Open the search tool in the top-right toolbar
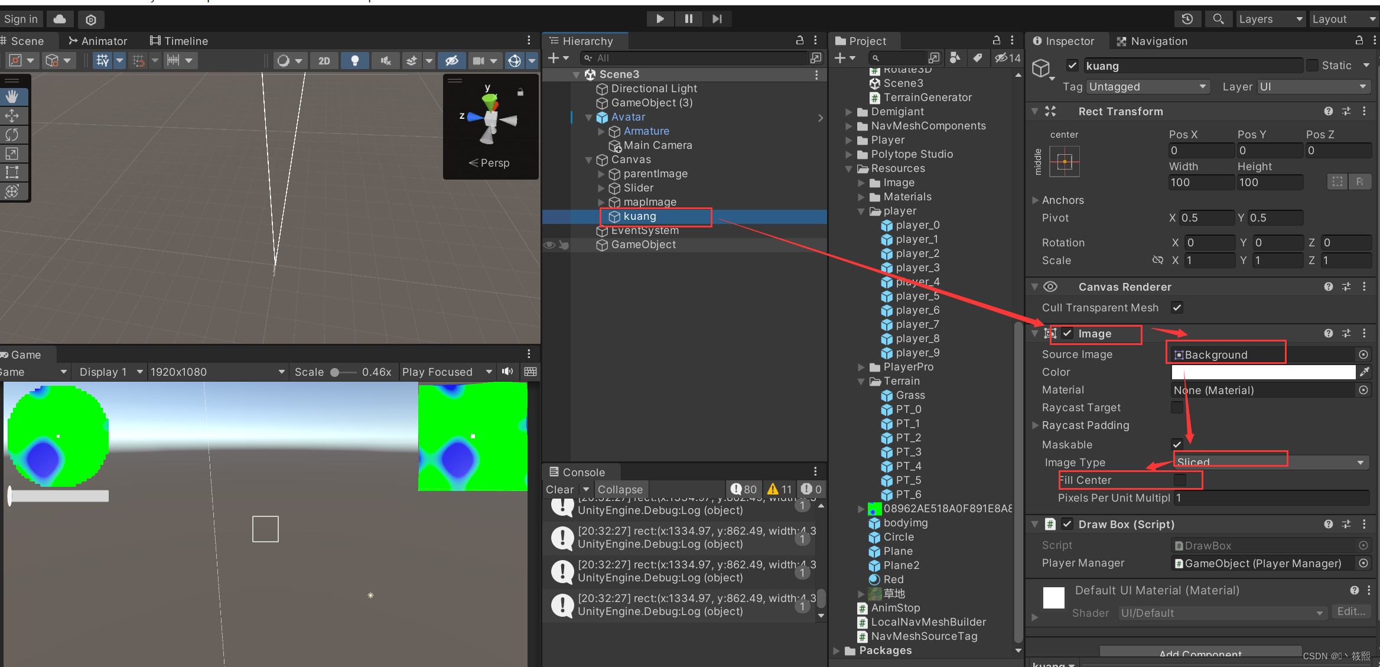 [1218, 18]
